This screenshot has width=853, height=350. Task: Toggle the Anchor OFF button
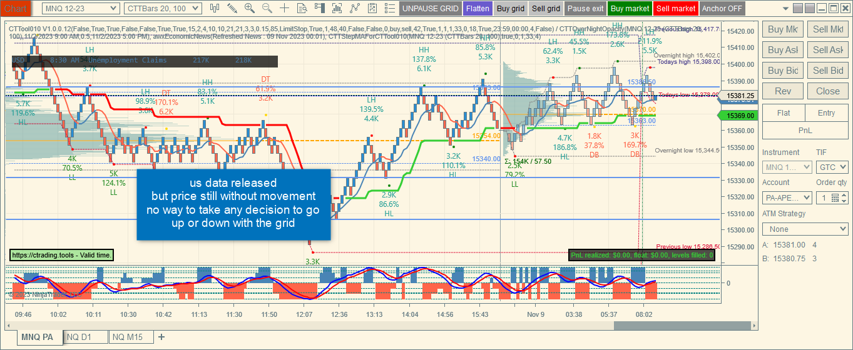tap(722, 9)
